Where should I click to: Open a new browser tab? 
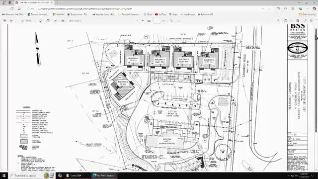click(58, 2)
